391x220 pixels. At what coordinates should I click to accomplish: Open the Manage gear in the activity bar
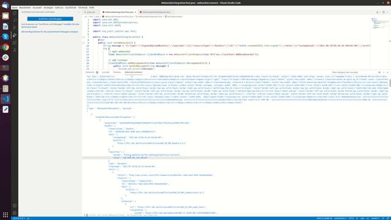[x=15, y=213]
